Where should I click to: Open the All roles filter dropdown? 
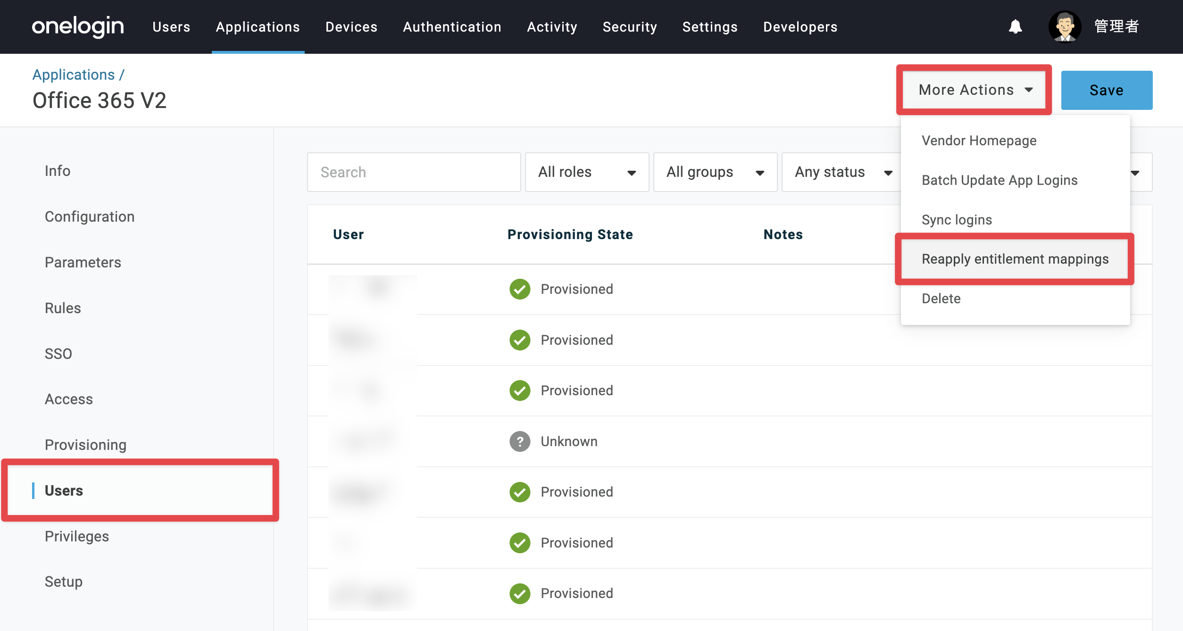[587, 172]
